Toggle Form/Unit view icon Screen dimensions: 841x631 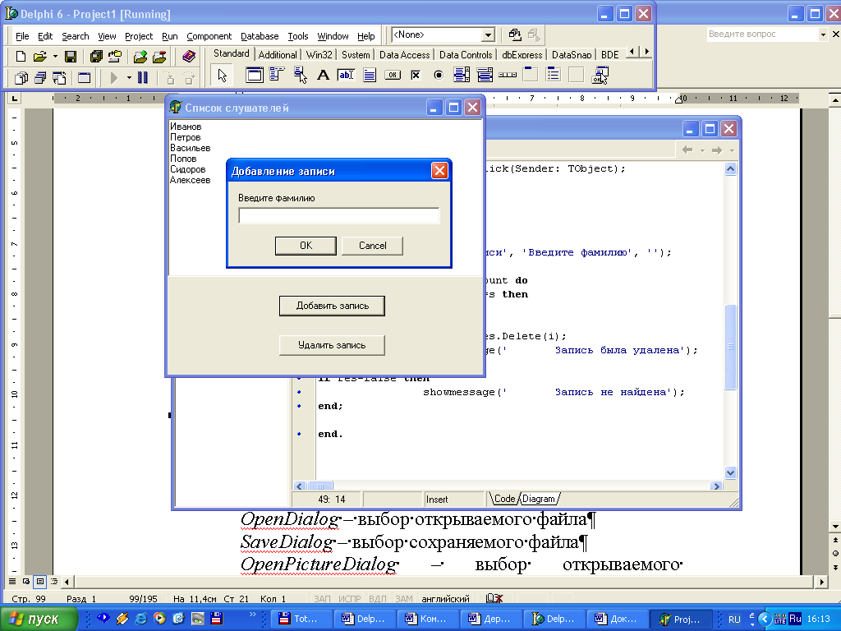tap(59, 78)
